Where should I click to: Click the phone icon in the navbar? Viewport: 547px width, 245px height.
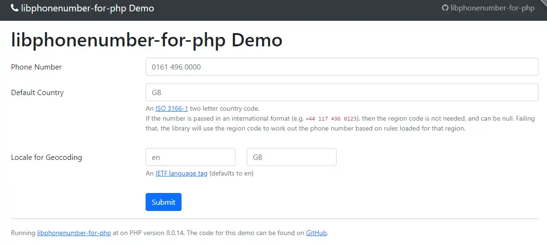(14, 8)
